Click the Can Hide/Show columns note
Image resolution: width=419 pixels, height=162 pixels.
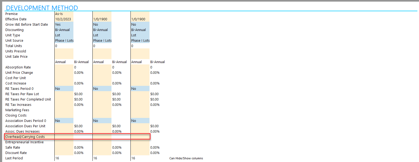tap(186, 158)
